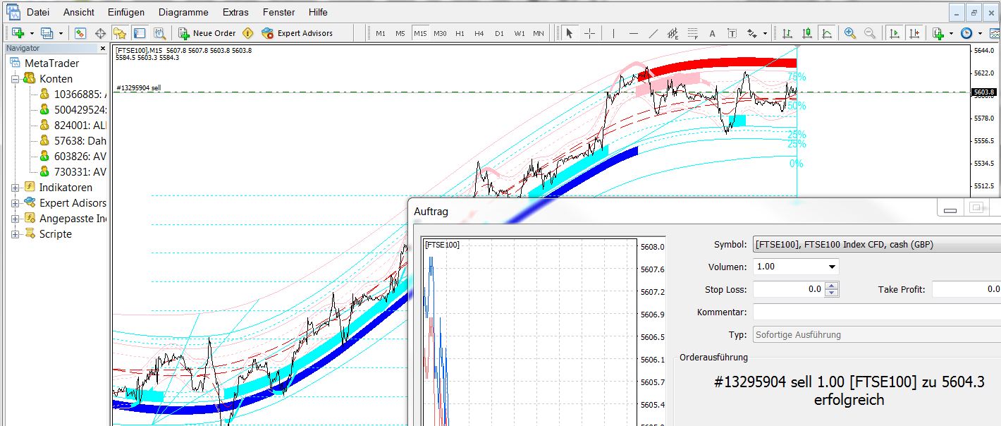Image resolution: width=1001 pixels, height=426 pixels.
Task: Select the text 'A' tool
Action: click(712, 33)
